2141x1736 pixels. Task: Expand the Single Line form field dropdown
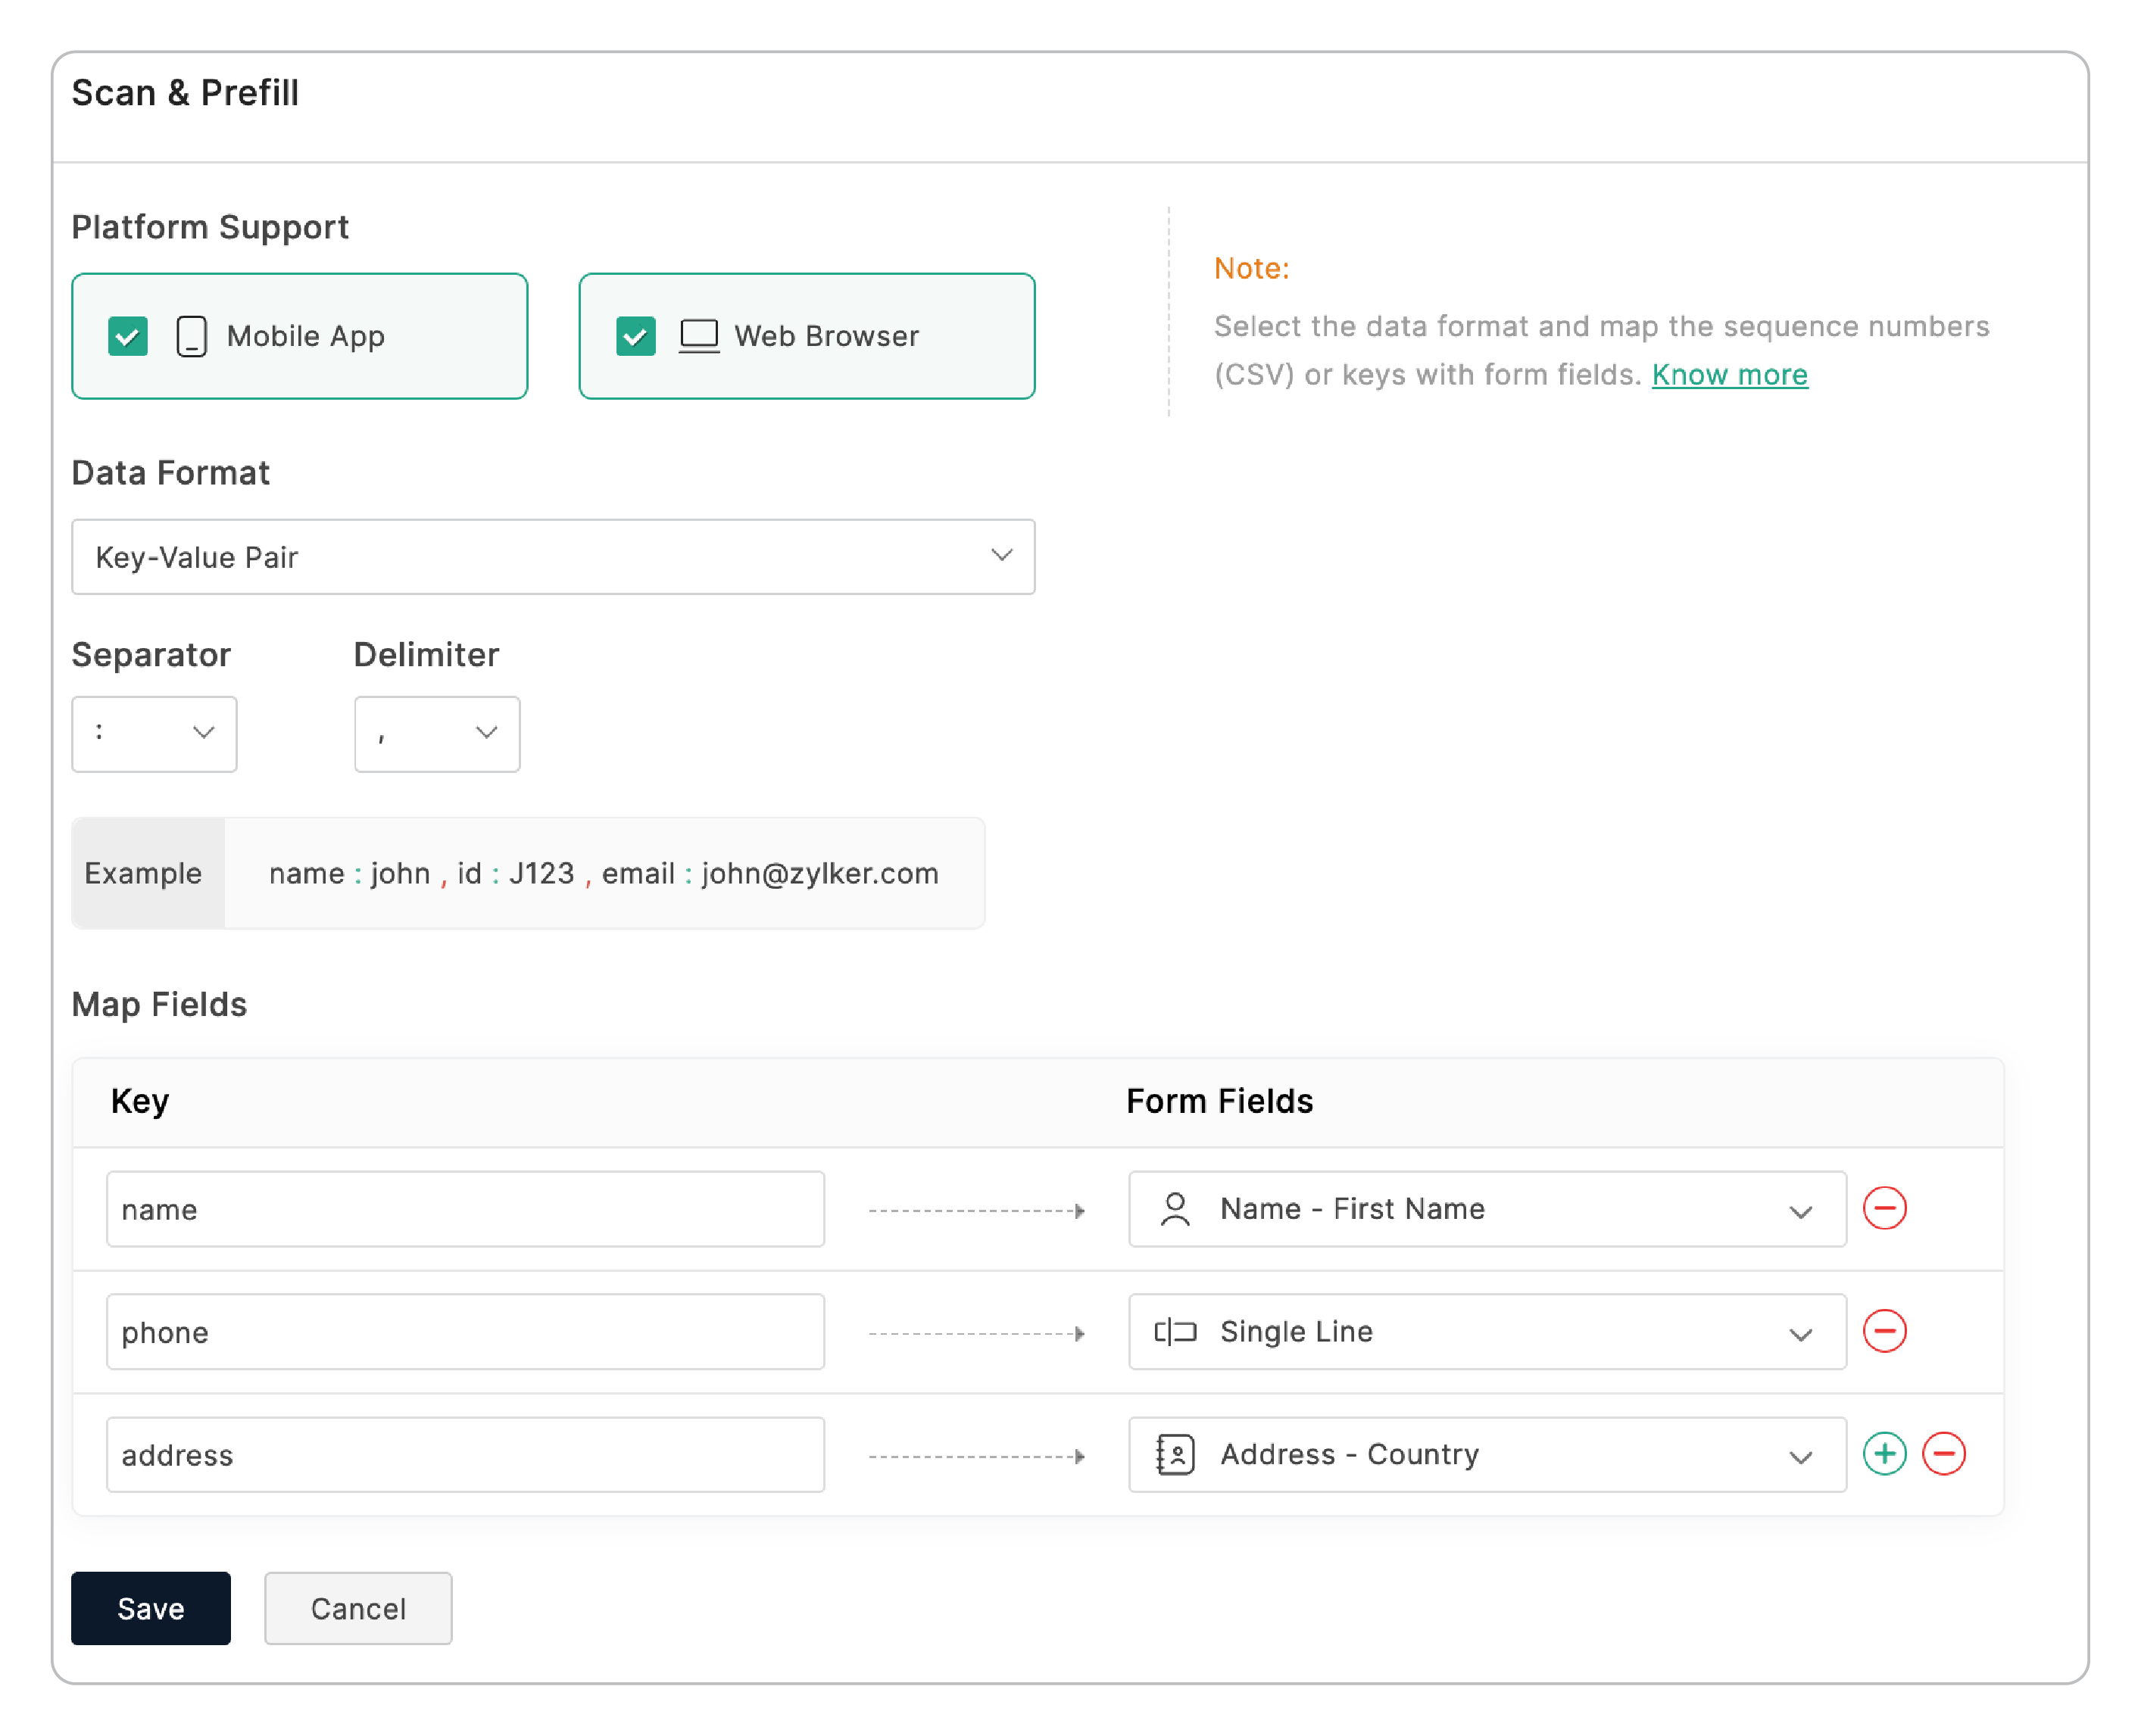point(1486,1332)
